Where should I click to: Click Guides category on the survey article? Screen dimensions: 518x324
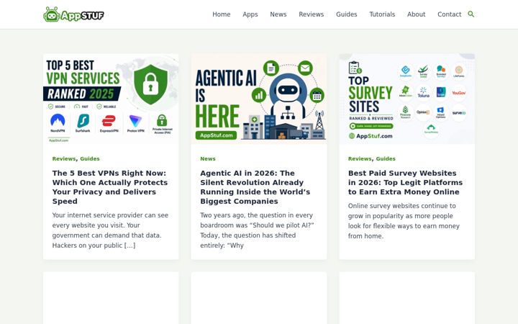386,158
